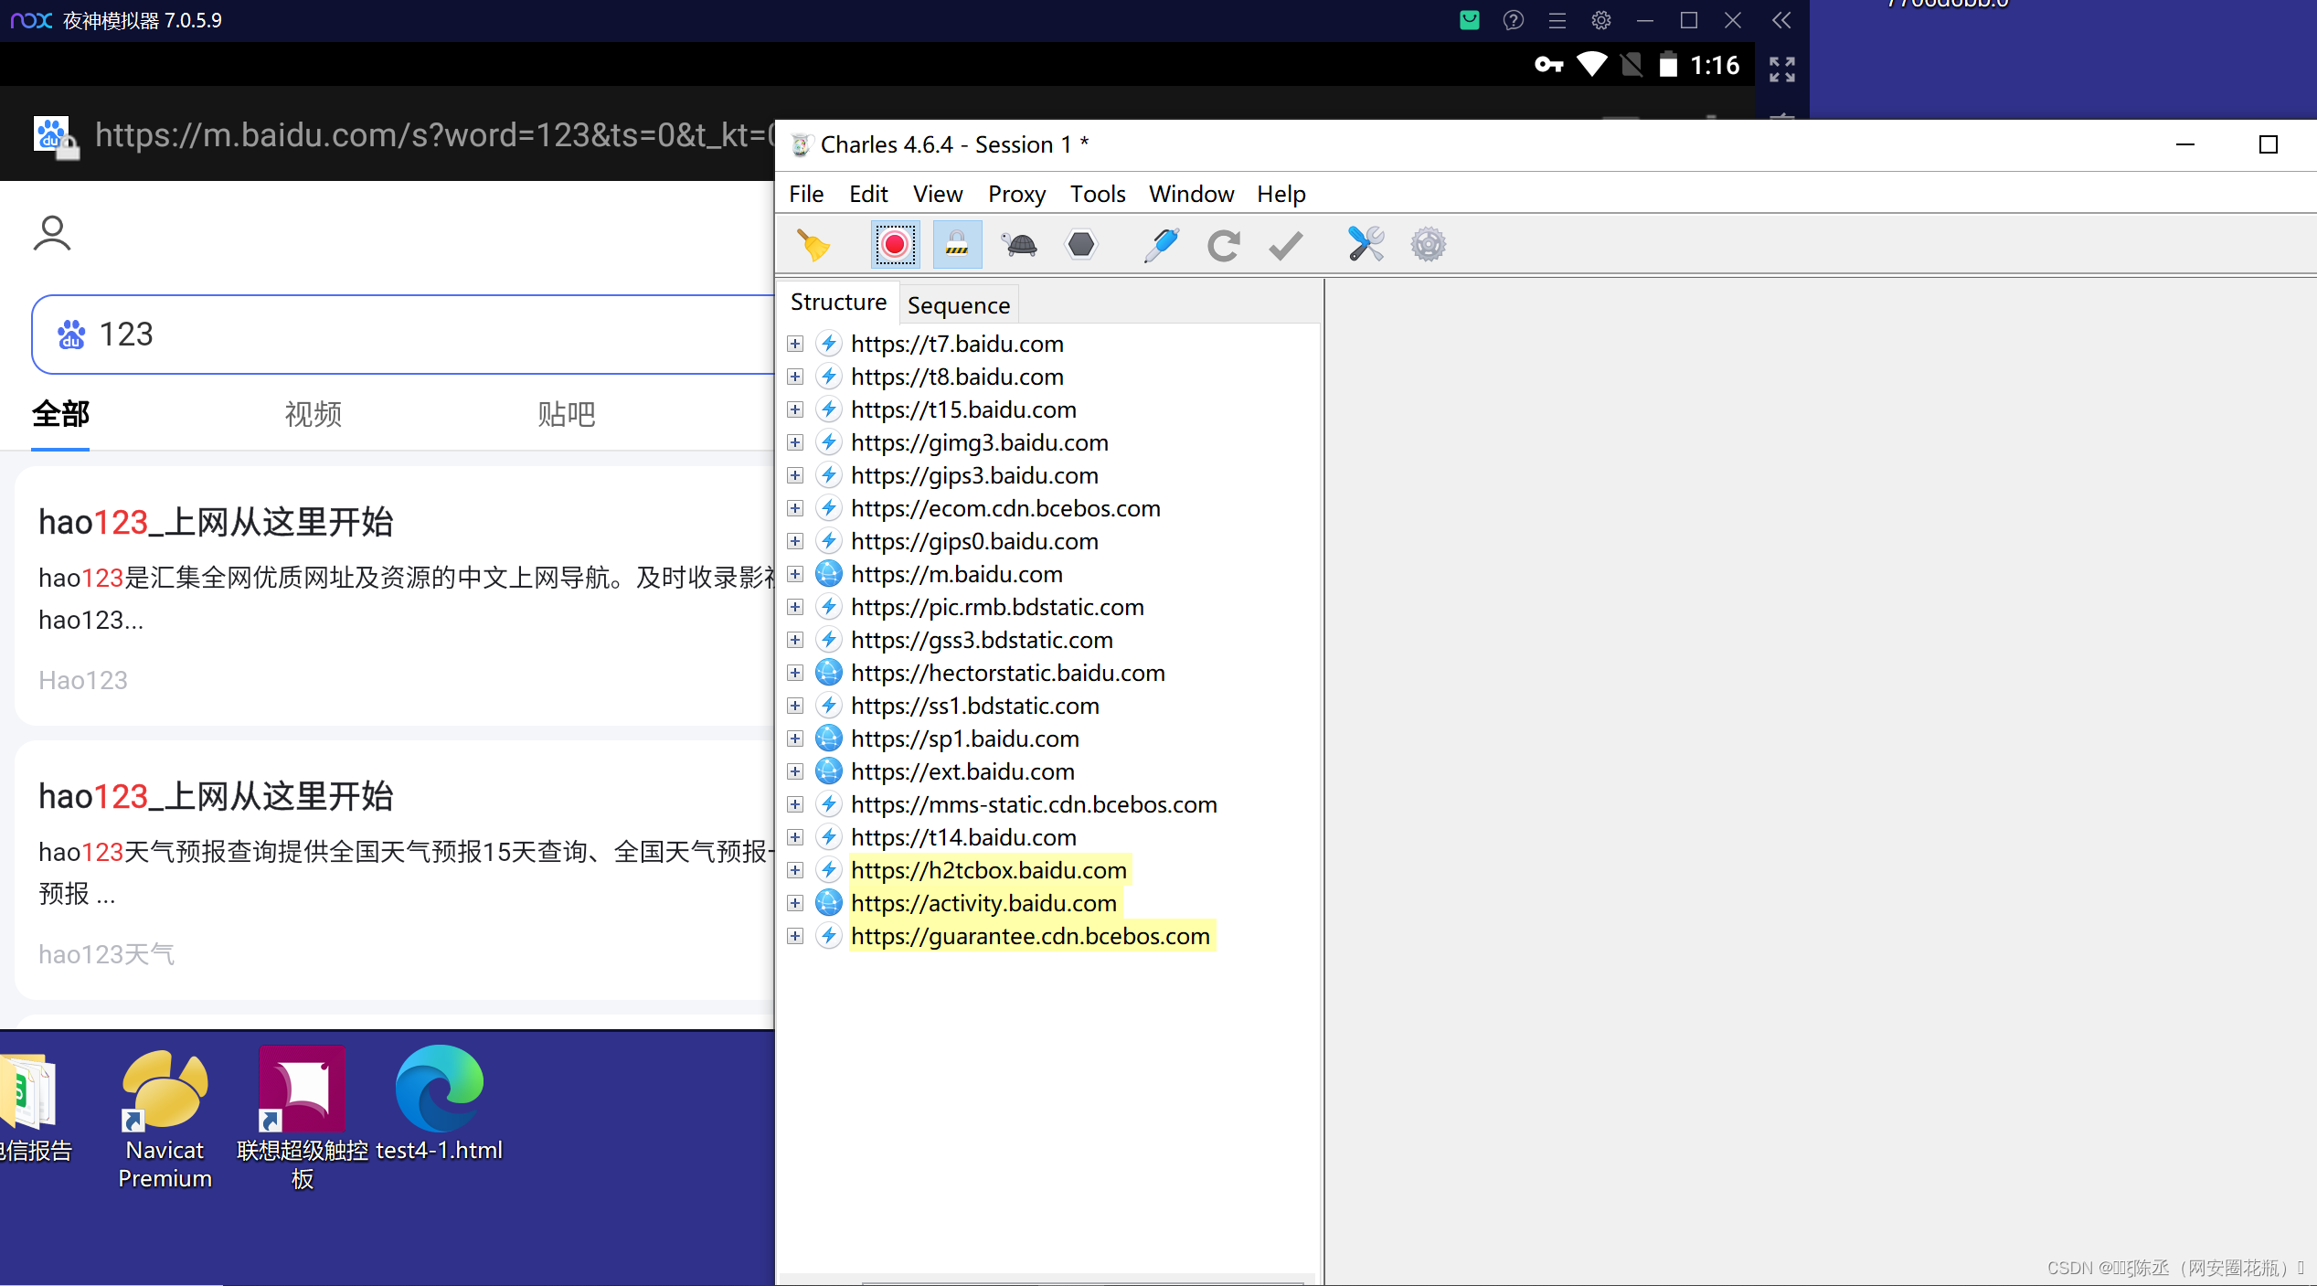Click Nox fullscreen expand icon
This screenshot has height=1286, width=2317.
click(x=1782, y=69)
